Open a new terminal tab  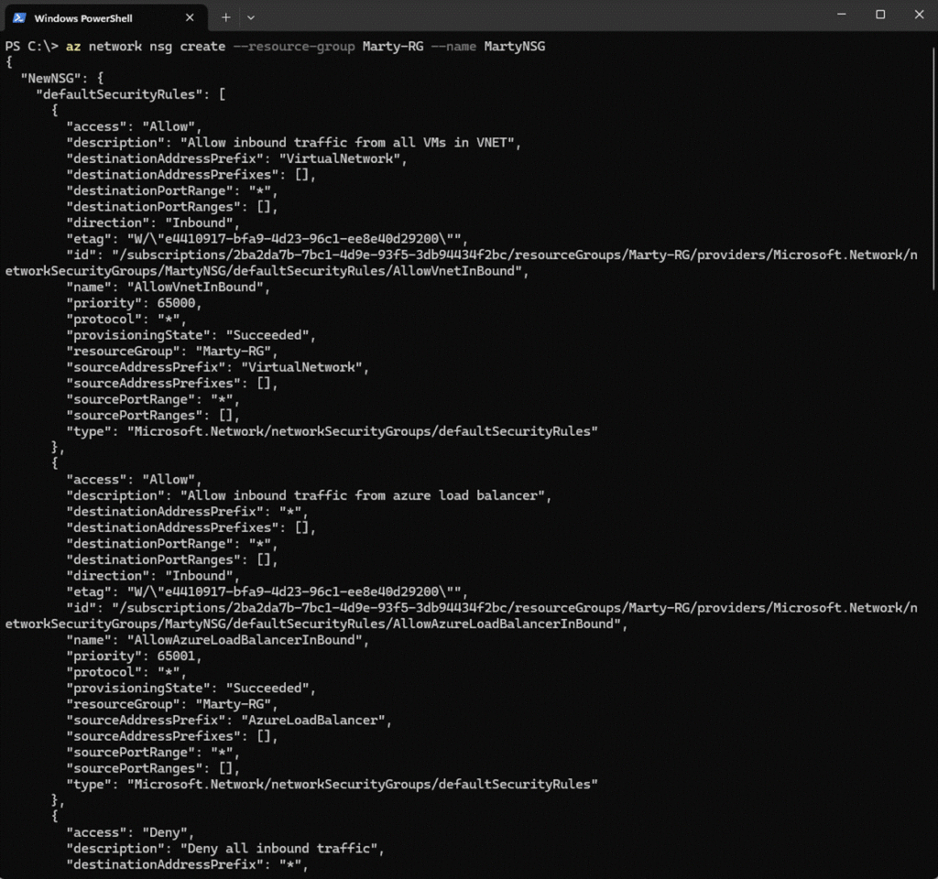point(225,16)
